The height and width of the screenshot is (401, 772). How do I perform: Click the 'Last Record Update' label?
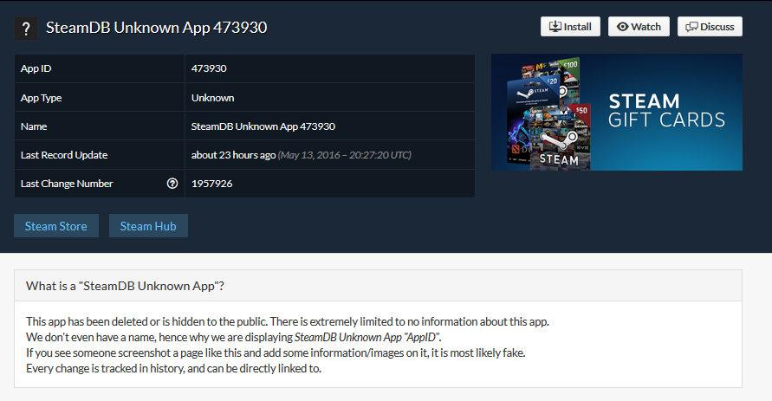click(64, 155)
